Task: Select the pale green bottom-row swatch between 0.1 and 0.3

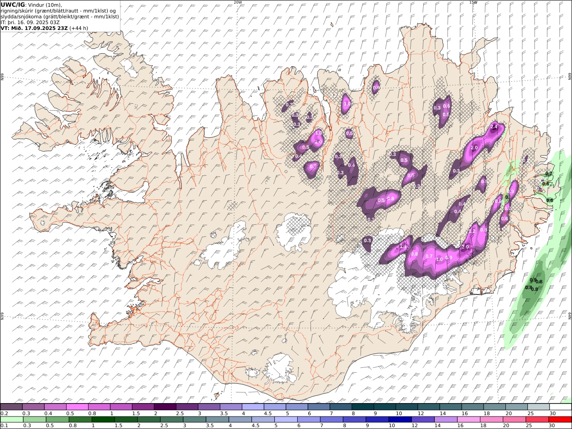Action: click(x=12, y=420)
